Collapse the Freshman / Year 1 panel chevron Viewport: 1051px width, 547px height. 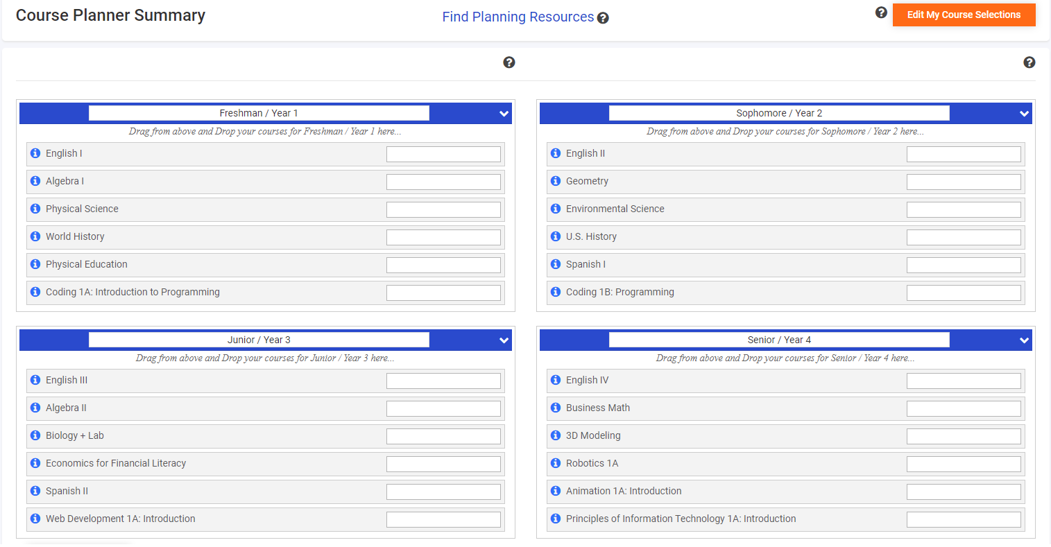tap(504, 114)
